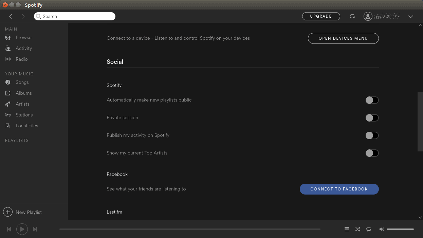
Task: Open Local Files
Action: click(x=26, y=126)
